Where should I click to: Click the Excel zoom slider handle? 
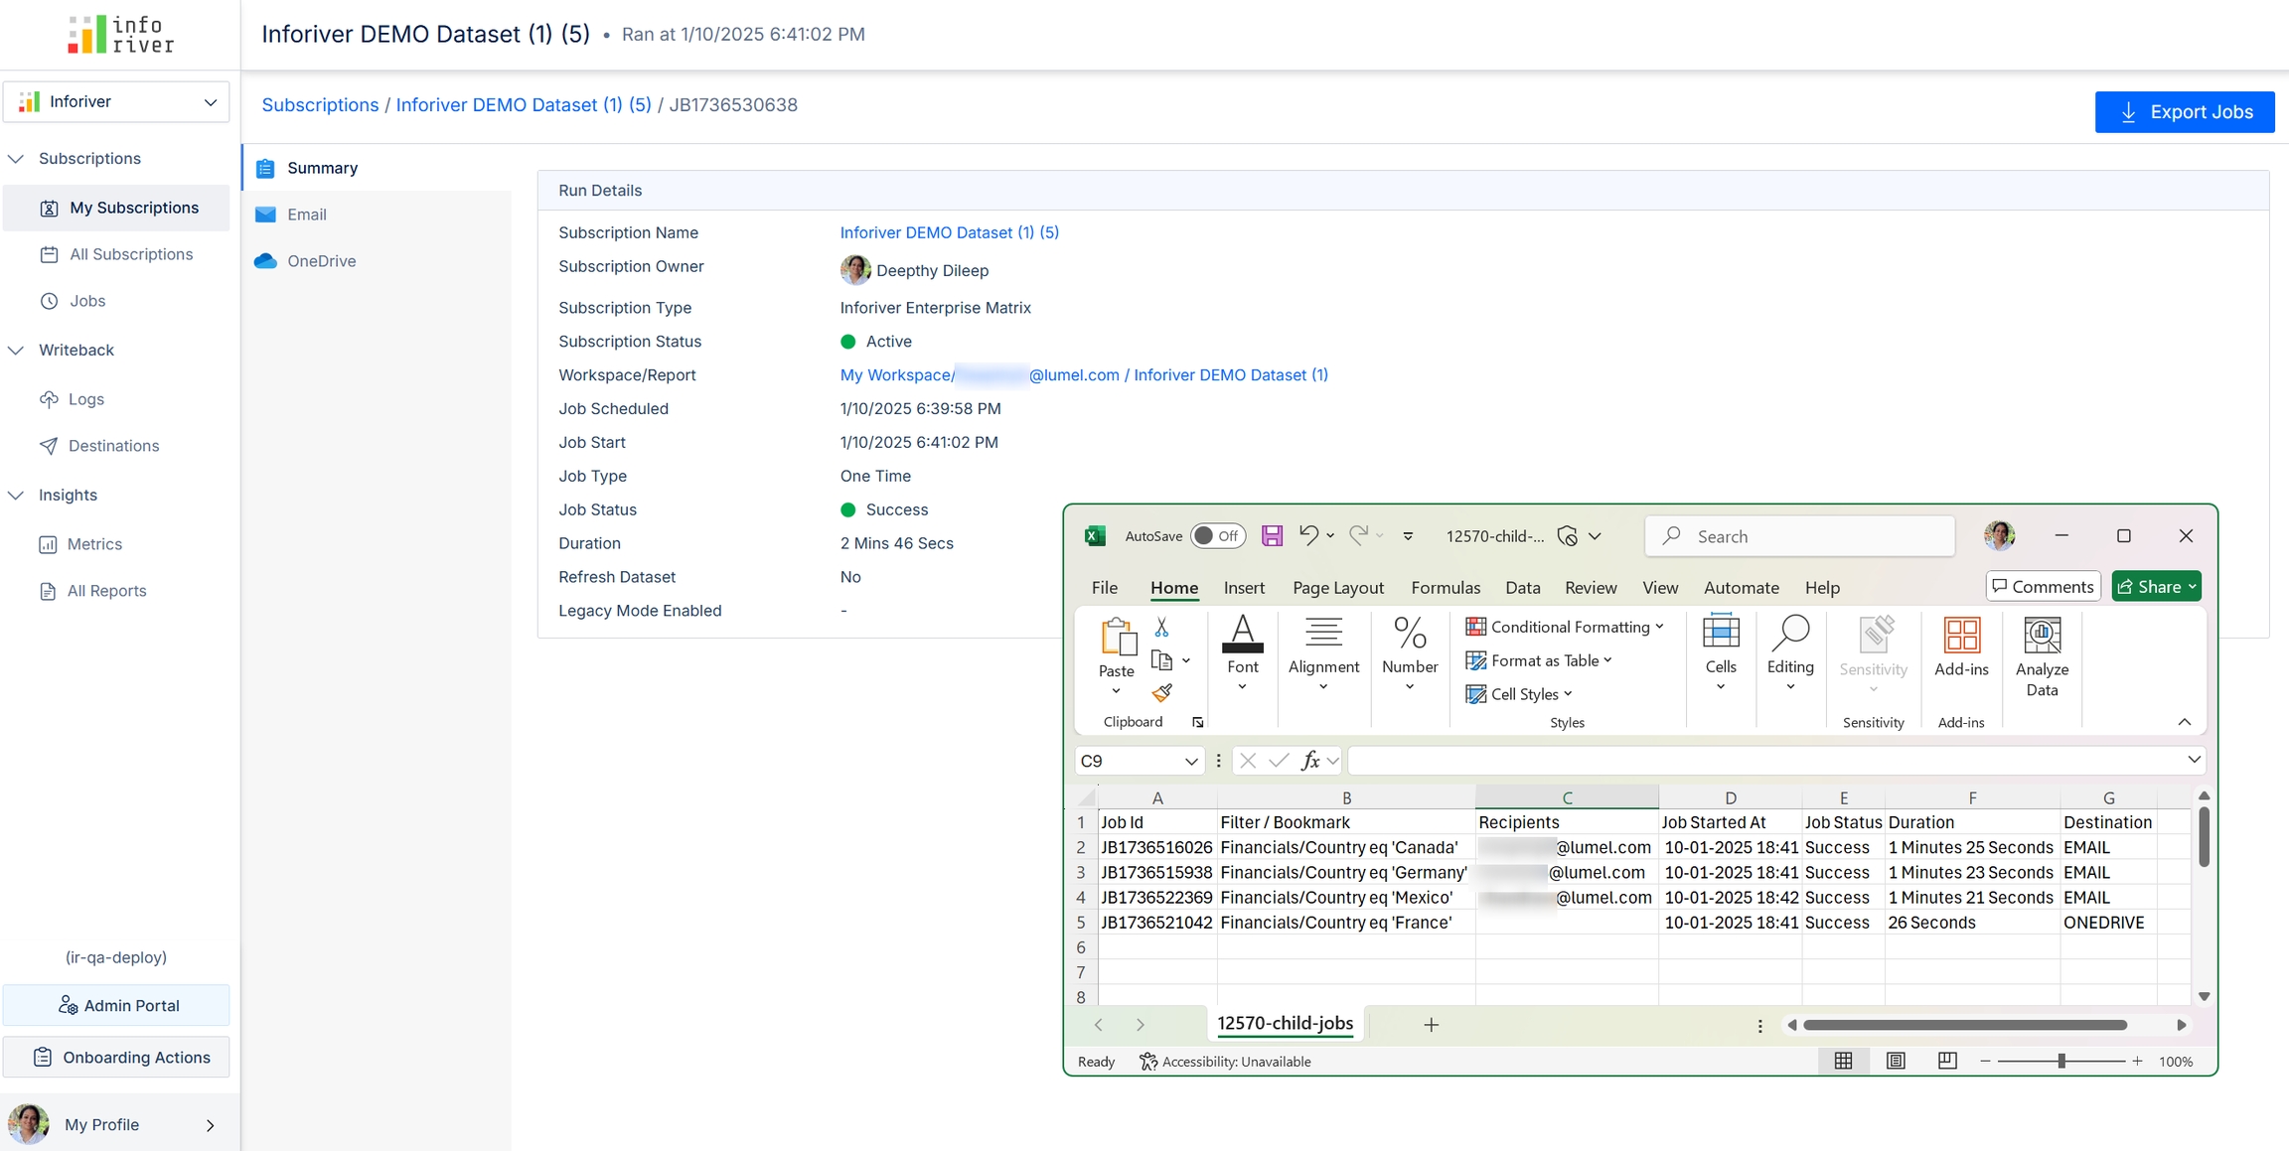click(x=2061, y=1061)
